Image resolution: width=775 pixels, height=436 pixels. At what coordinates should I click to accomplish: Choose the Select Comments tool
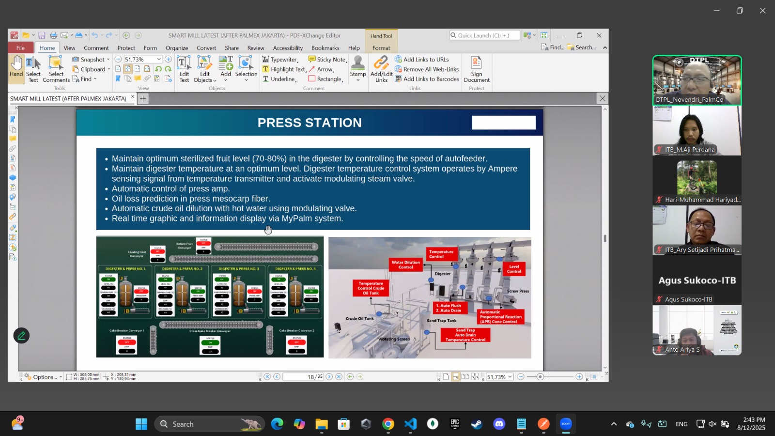56,69
